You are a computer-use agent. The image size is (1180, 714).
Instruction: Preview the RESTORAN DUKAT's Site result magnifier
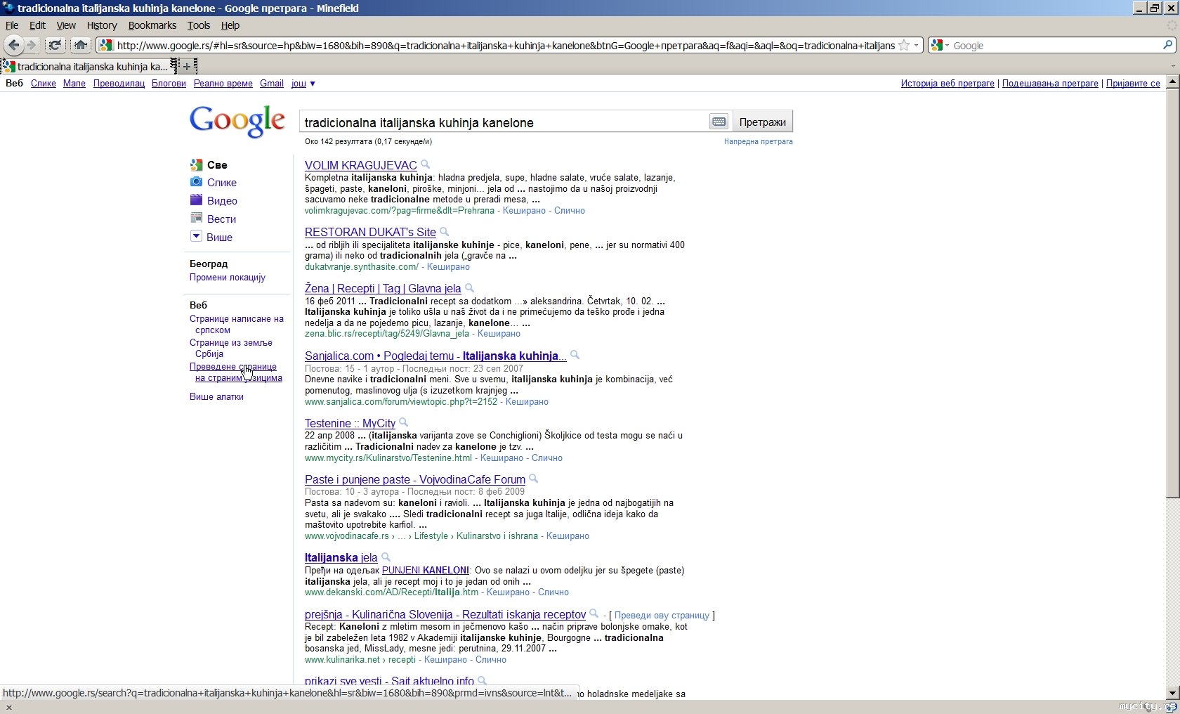point(444,231)
